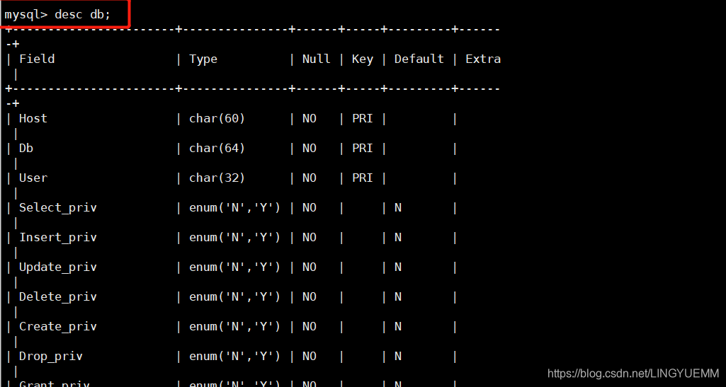Click the 'mysql>' prompt

tap(26, 15)
